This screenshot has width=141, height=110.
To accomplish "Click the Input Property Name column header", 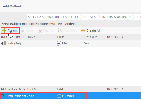I will (x=18, y=37).
